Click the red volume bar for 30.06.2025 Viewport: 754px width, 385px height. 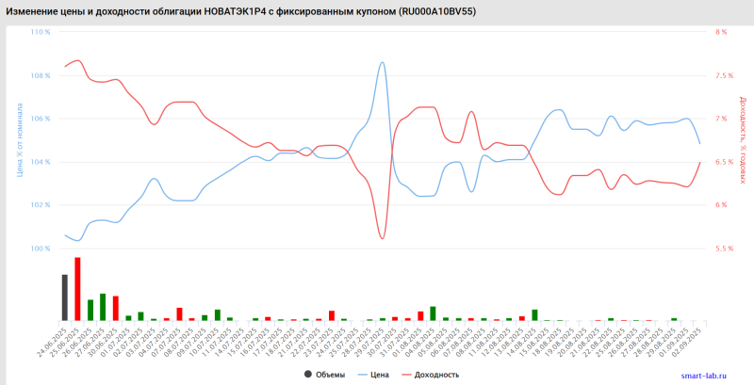[115, 308]
